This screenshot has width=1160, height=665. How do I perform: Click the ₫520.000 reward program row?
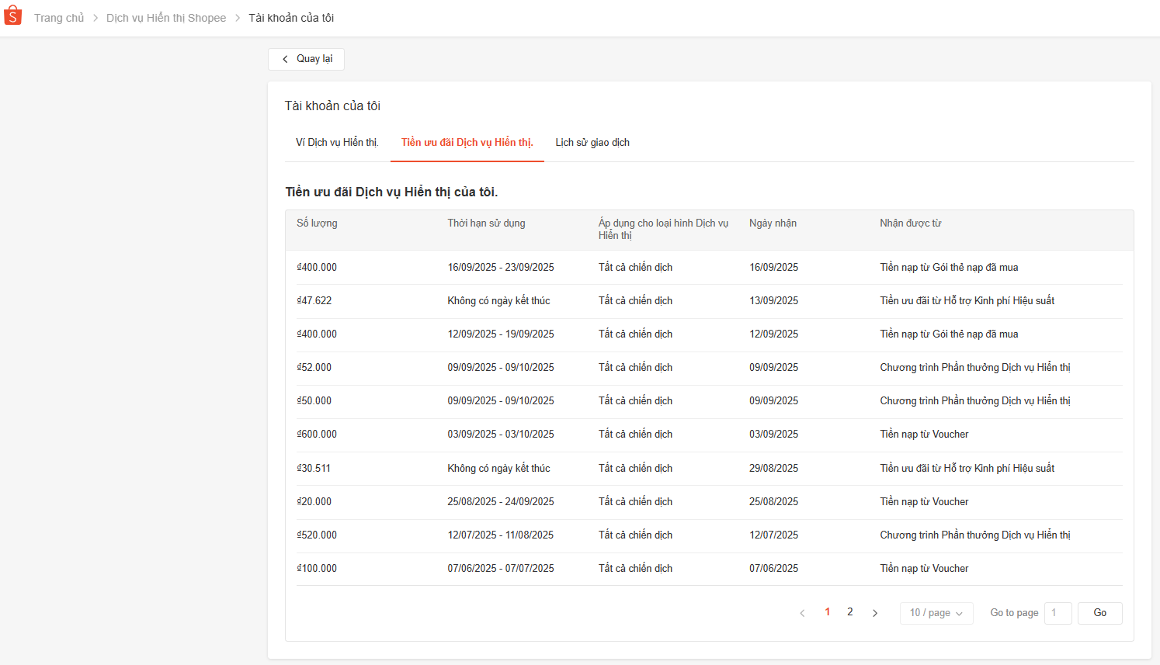(317, 535)
